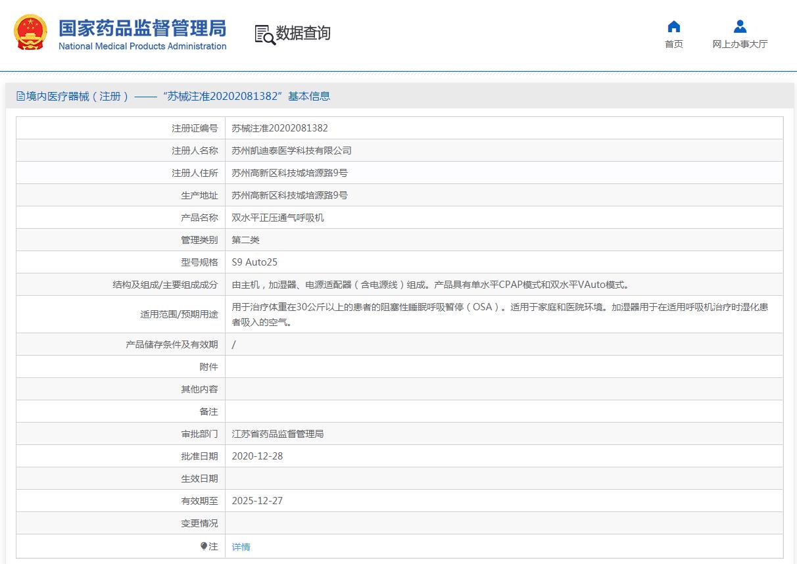Viewport: 797px width, 564px height.
Task: Select 苏州凯迪泰医学科技有限公司 cell
Action: pos(292,151)
